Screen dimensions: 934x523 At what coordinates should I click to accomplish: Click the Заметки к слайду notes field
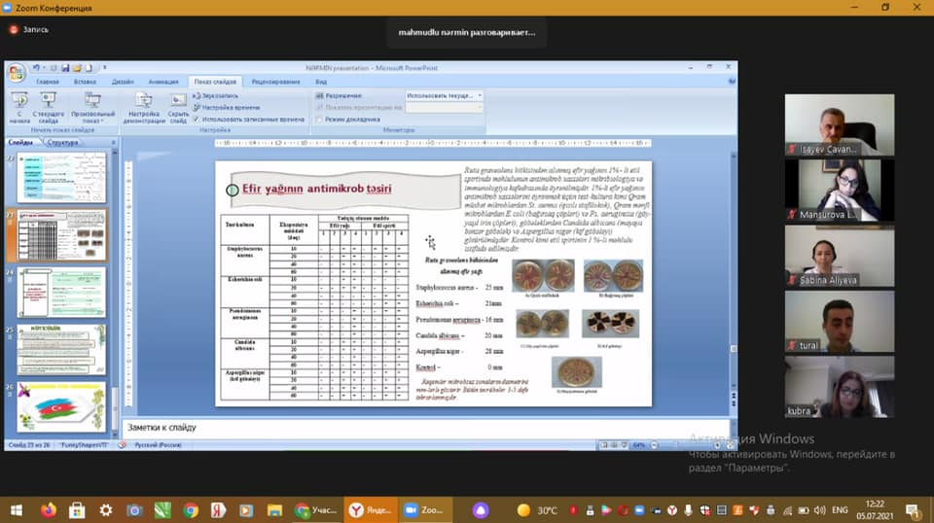point(426,428)
